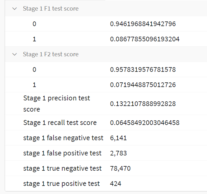Collapse the Stage 1 F2 test score chevron
The height and width of the screenshot is (194, 207).
[15, 54]
